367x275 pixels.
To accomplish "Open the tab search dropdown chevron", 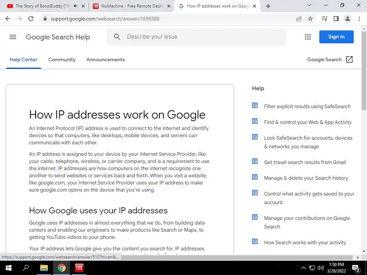I will point(309,5).
